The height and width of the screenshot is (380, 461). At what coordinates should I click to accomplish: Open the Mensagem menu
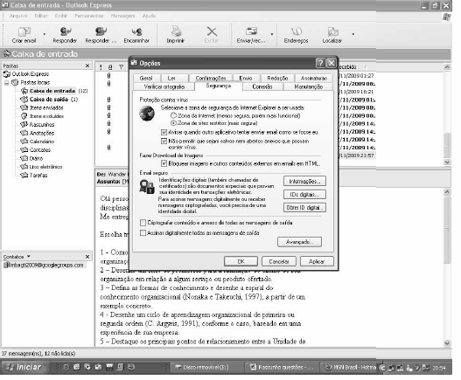(122, 16)
